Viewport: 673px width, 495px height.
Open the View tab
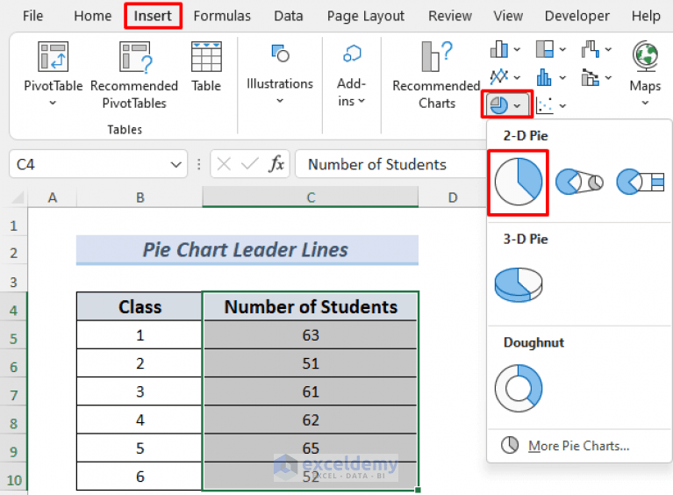click(508, 16)
